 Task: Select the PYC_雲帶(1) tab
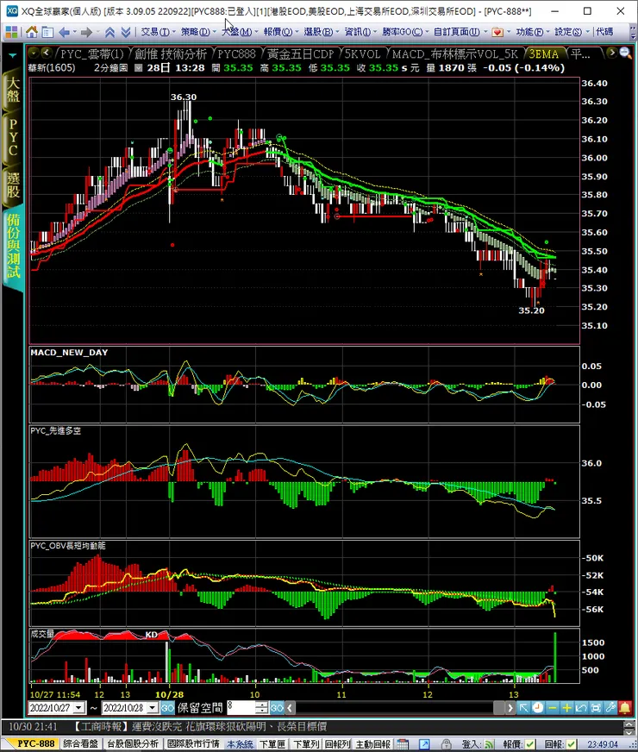[92, 54]
